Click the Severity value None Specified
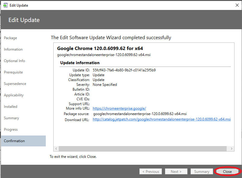 (x=105, y=85)
